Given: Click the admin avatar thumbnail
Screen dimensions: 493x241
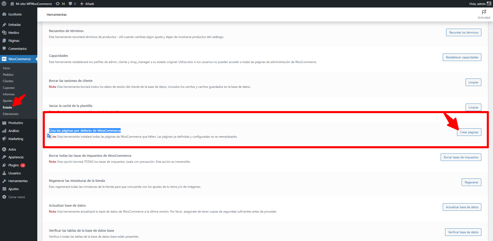Looking at the screenshot, I should 489,4.
